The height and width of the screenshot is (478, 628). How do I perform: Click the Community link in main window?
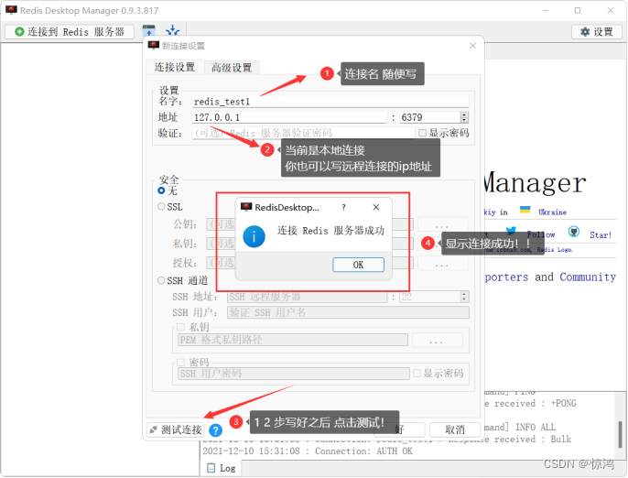tap(588, 277)
